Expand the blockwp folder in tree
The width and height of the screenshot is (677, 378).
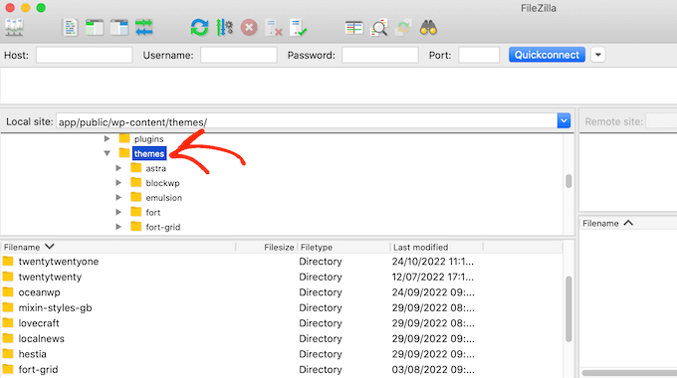click(x=118, y=182)
